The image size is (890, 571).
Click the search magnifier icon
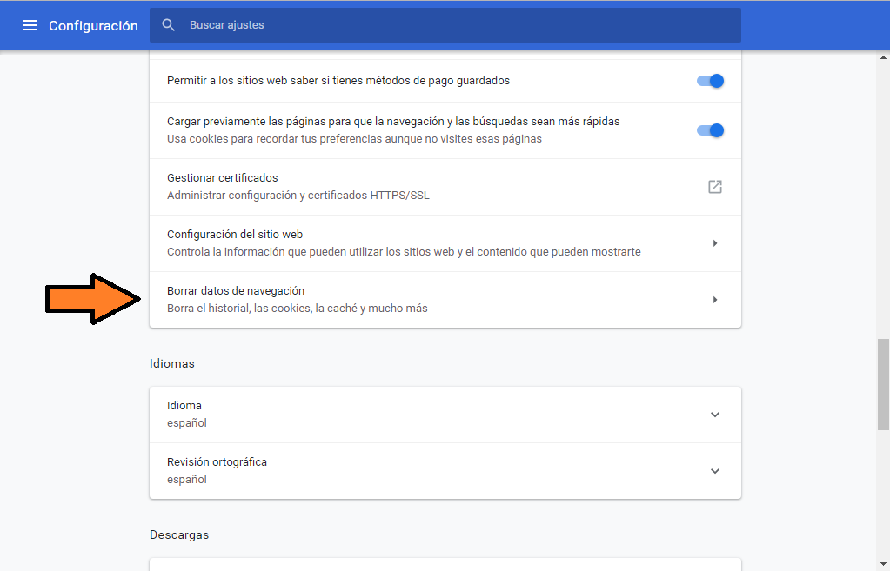tap(169, 25)
